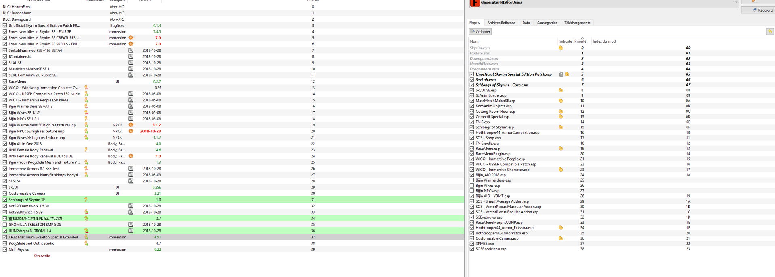This screenshot has width=775, height=277.
Task: Click flag icon on WICO - Immersive Character.esp
Action: click(561, 170)
